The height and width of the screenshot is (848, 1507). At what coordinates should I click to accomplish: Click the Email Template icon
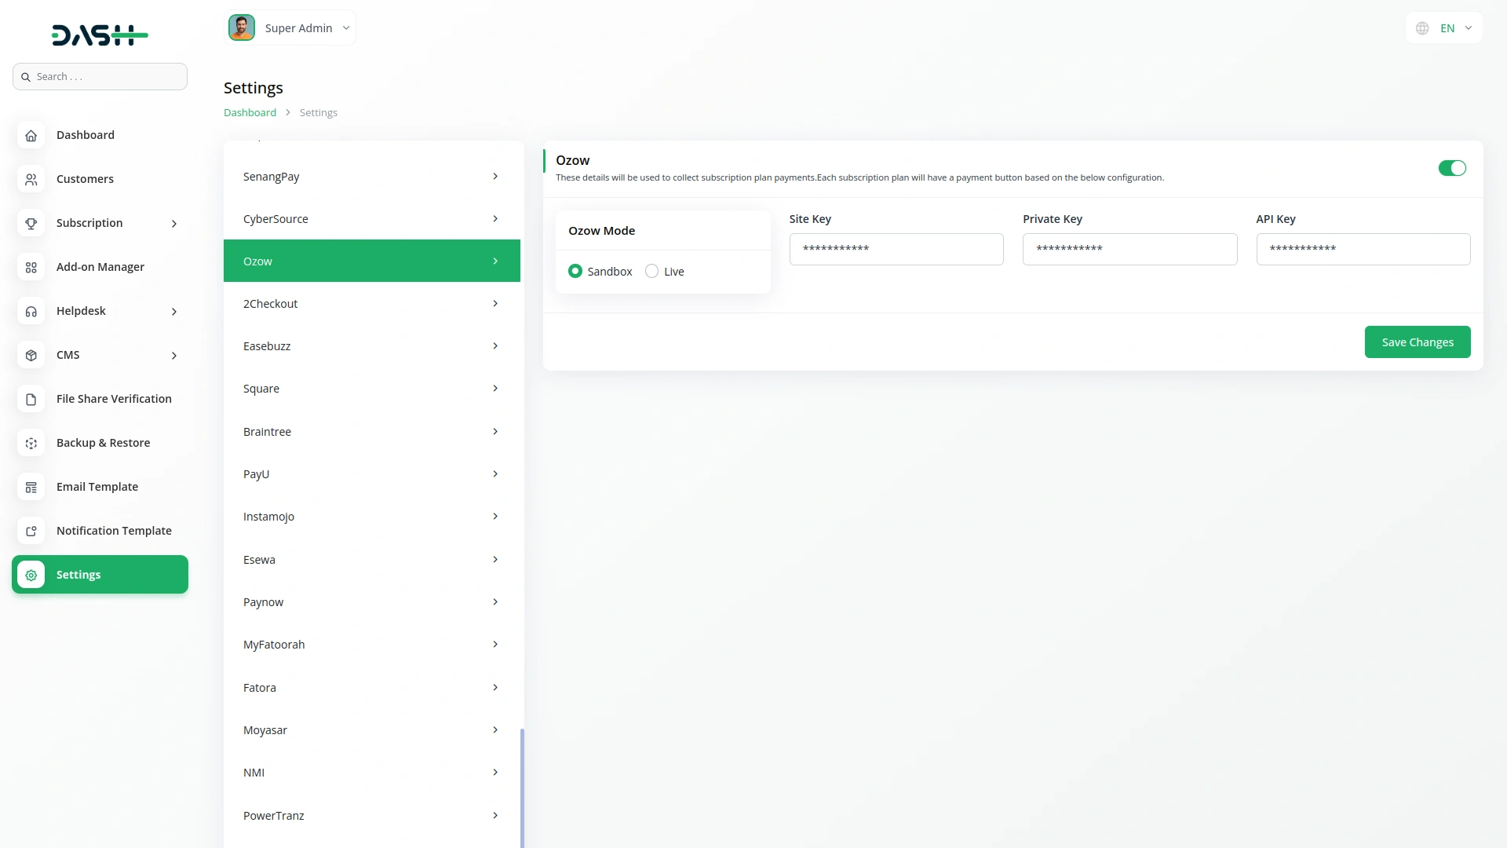point(31,487)
